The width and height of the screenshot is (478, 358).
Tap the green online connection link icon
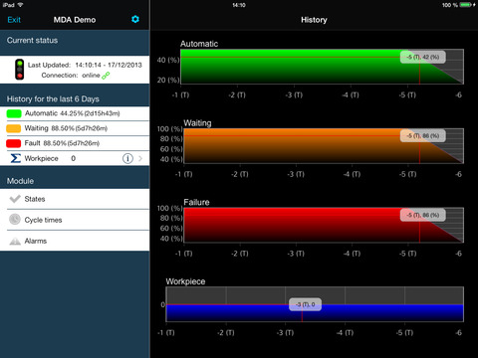106,76
